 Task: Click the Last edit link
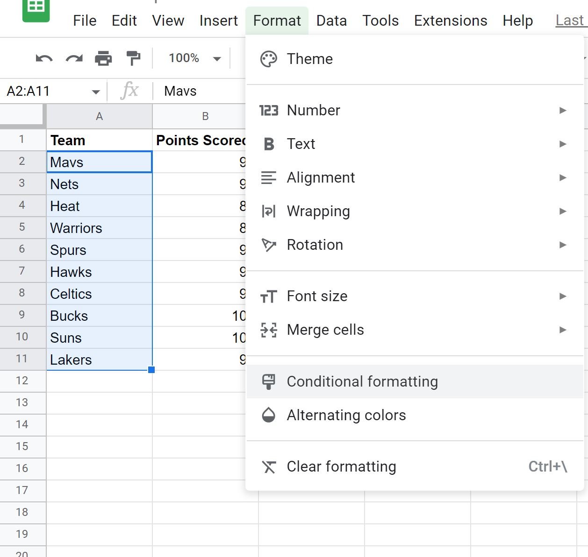pyautogui.click(x=571, y=21)
